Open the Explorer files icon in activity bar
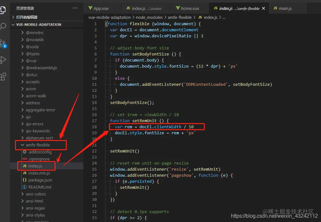Image resolution: width=321 pixels, height=222 pixels. tap(3, 10)
